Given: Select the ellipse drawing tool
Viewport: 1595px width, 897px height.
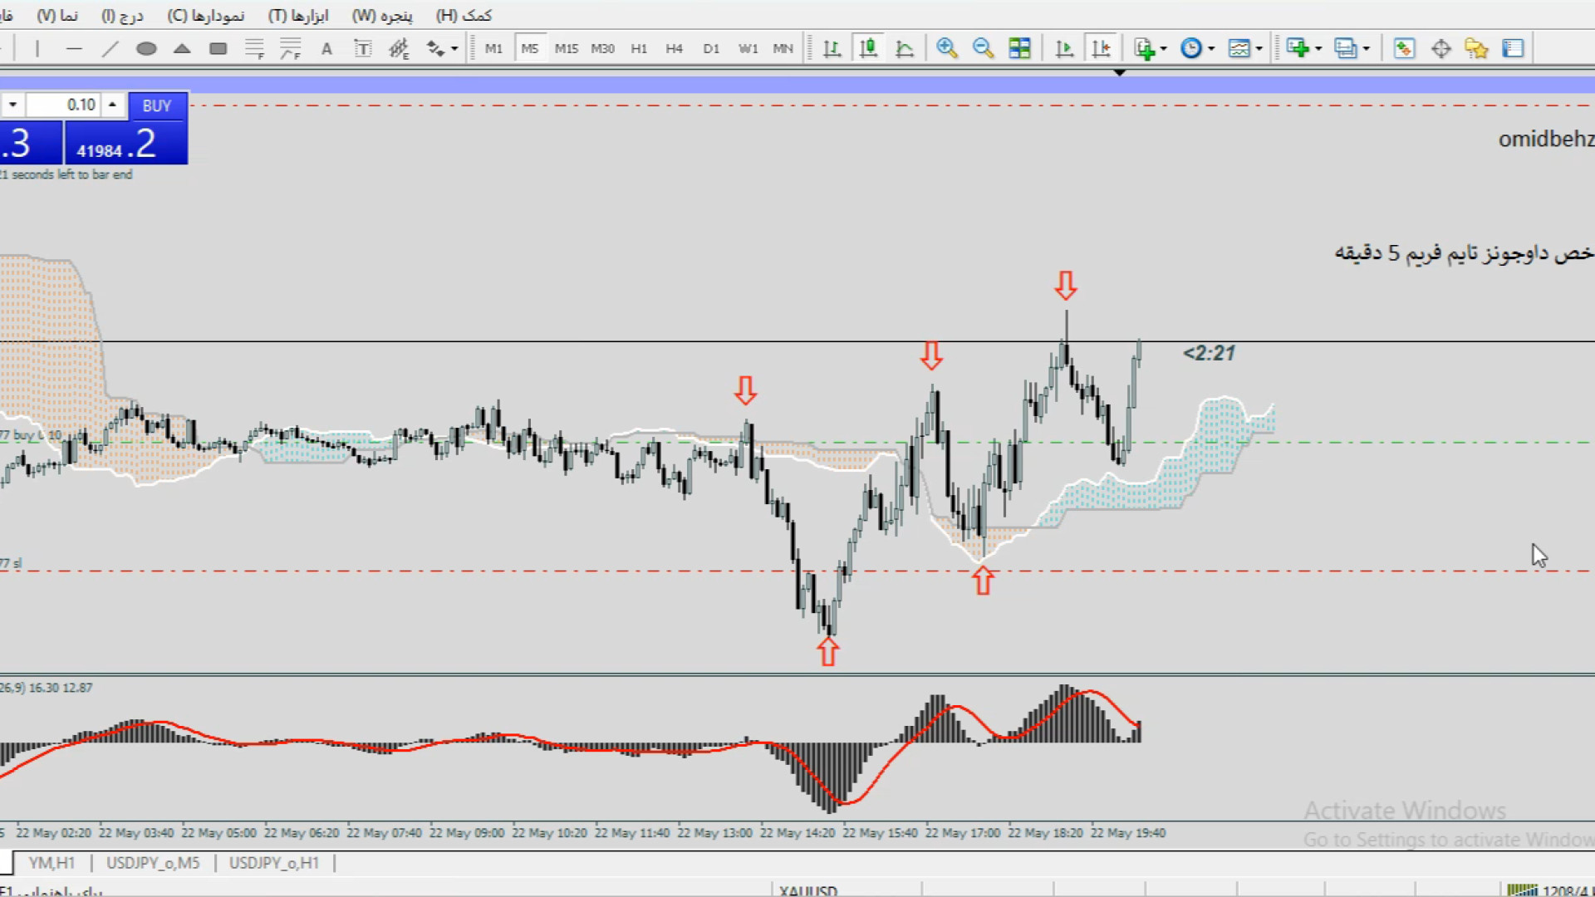Looking at the screenshot, I should click(146, 49).
